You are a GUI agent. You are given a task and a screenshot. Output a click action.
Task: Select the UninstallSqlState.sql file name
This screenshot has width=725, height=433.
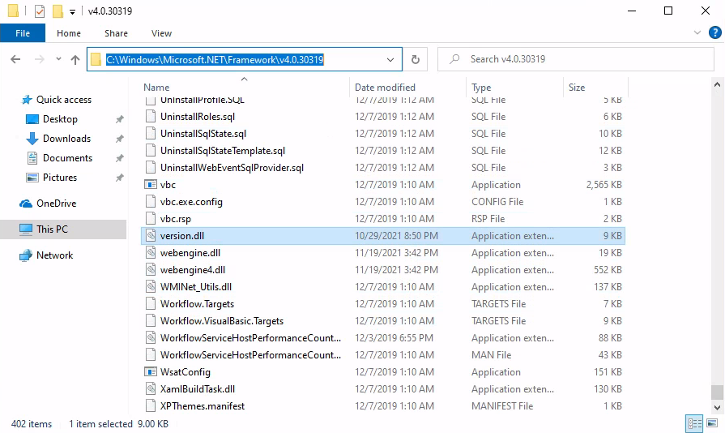click(203, 134)
